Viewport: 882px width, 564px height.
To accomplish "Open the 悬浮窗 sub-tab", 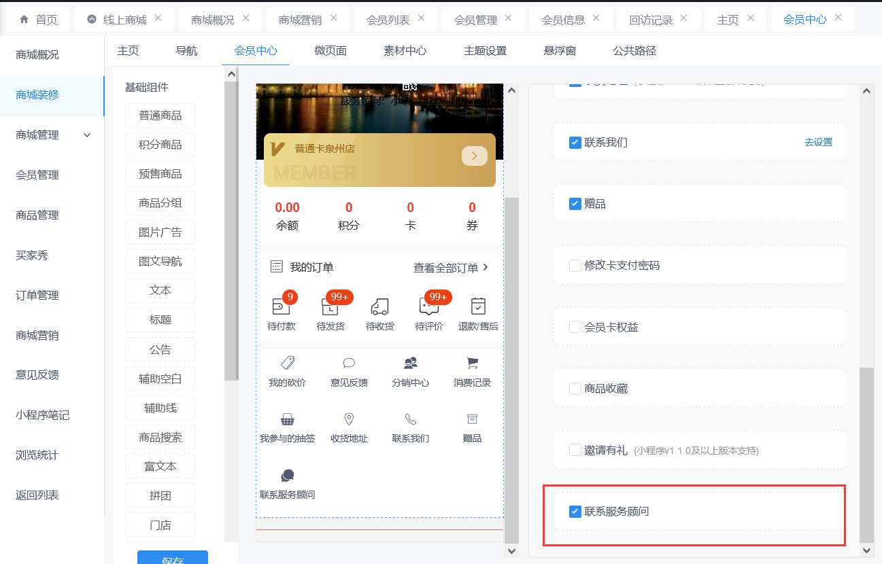I will pyautogui.click(x=560, y=51).
